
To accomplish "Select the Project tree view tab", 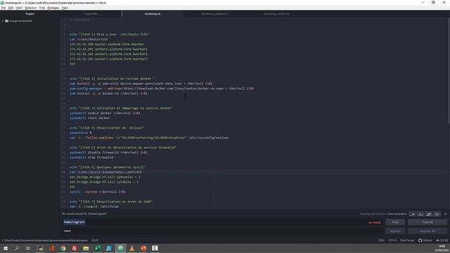I will 30,14.
